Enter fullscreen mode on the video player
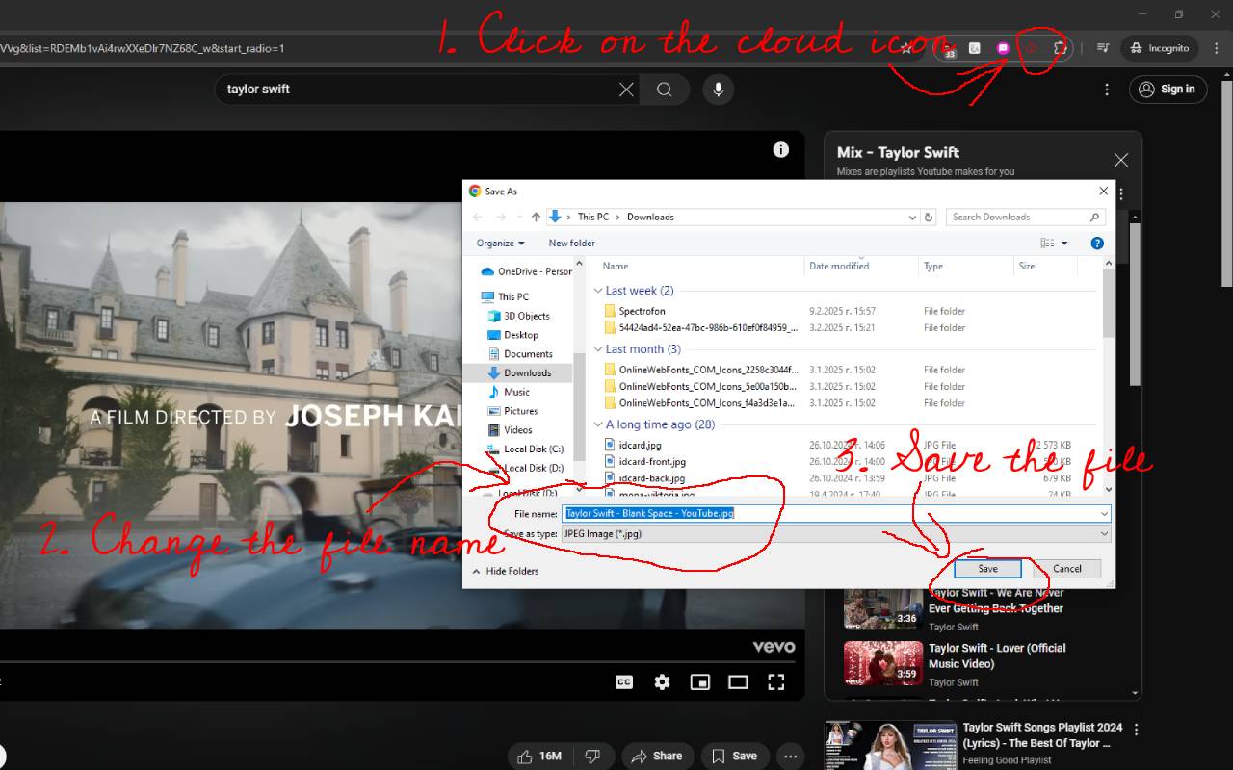Image resolution: width=1233 pixels, height=770 pixels. click(775, 681)
